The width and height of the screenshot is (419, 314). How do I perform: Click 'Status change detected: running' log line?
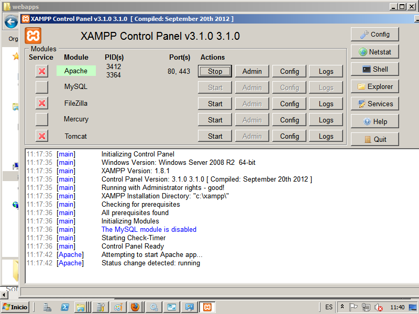(151, 263)
